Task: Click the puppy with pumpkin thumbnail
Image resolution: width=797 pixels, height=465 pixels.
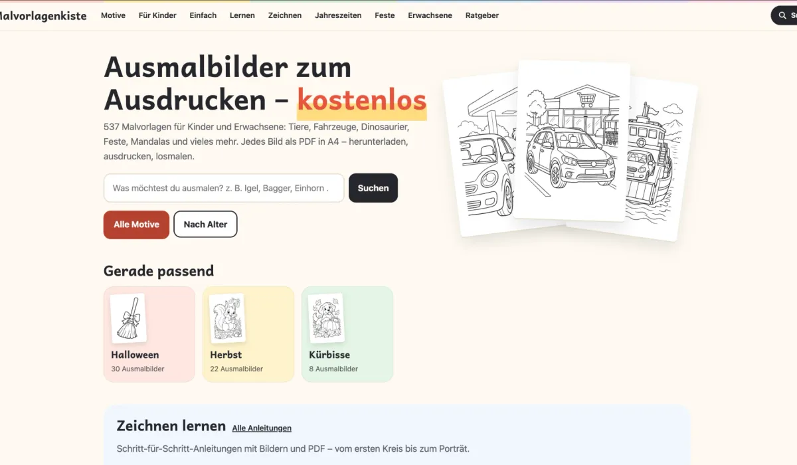Action: coord(326,318)
